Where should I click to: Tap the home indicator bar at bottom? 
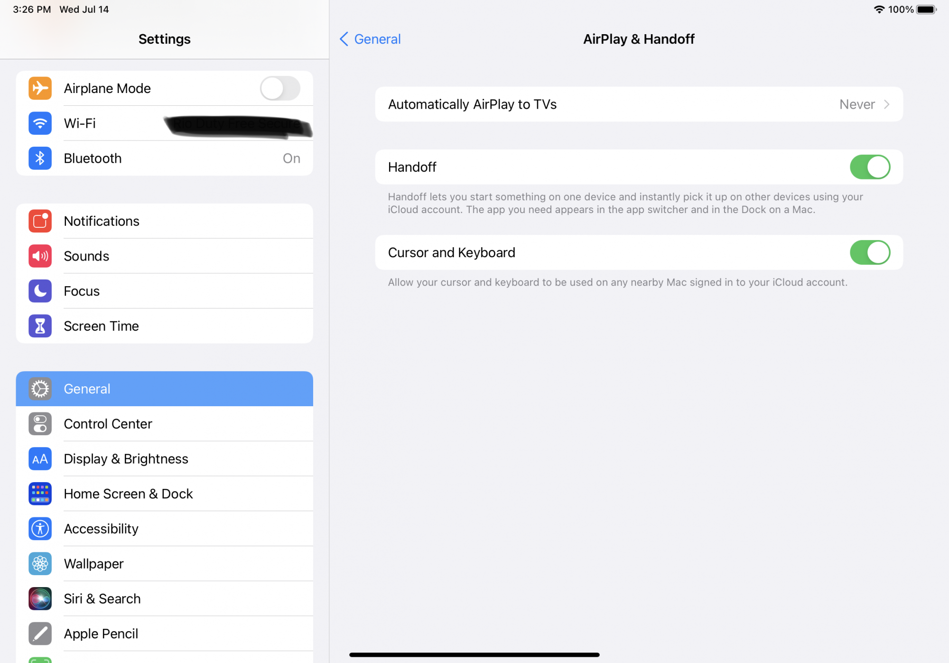tap(474, 654)
